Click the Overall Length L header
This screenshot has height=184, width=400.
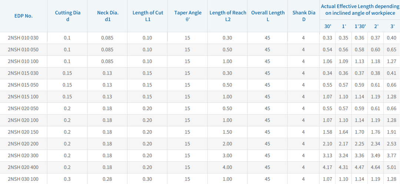pos(268,16)
